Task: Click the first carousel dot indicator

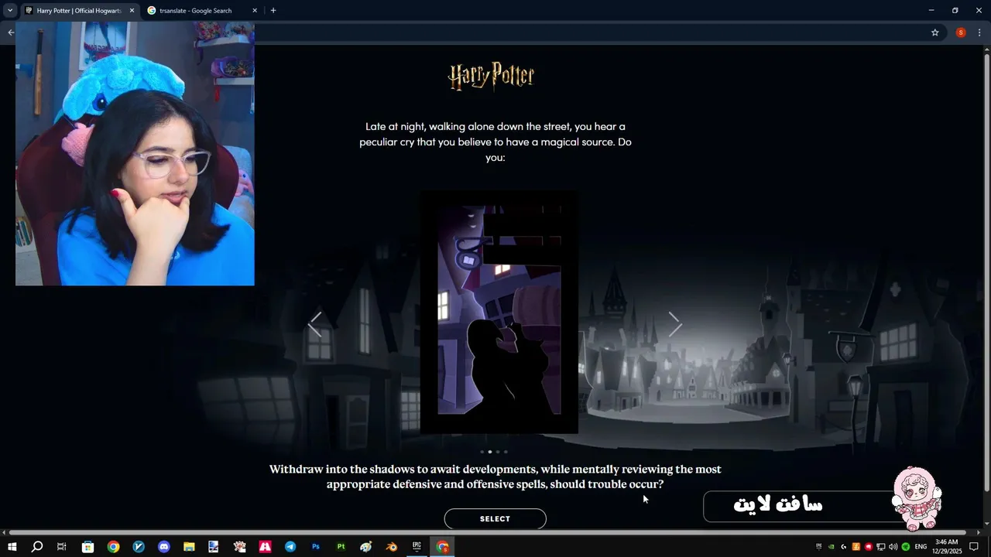Action: (482, 452)
